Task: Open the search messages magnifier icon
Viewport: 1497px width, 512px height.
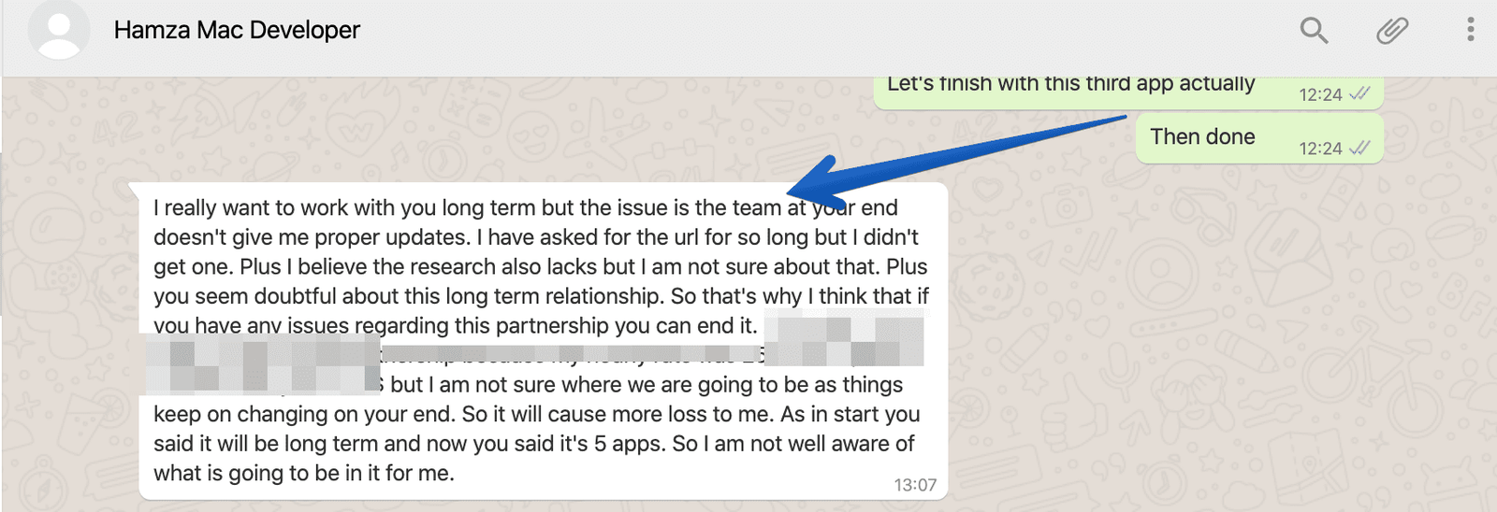Action: tap(1314, 30)
